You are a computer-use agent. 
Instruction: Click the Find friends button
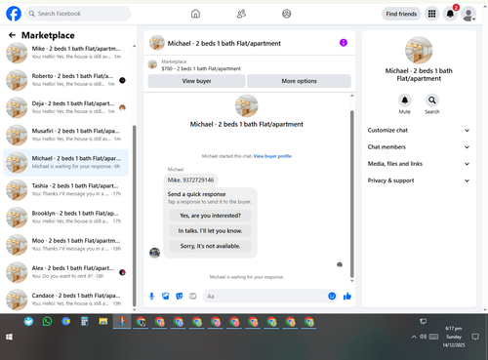click(x=401, y=14)
